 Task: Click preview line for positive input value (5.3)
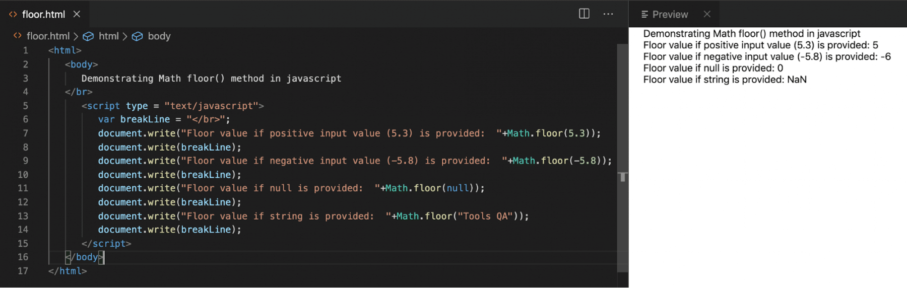(x=760, y=45)
